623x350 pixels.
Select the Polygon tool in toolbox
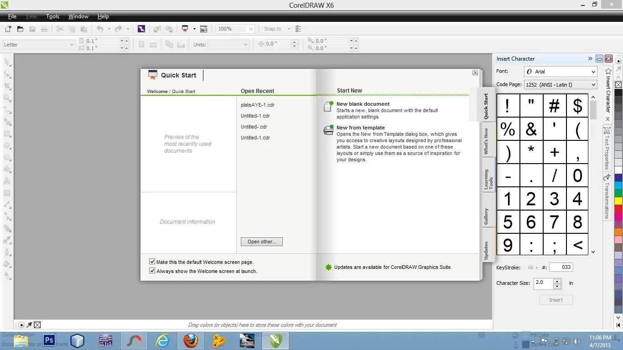(x=7, y=158)
